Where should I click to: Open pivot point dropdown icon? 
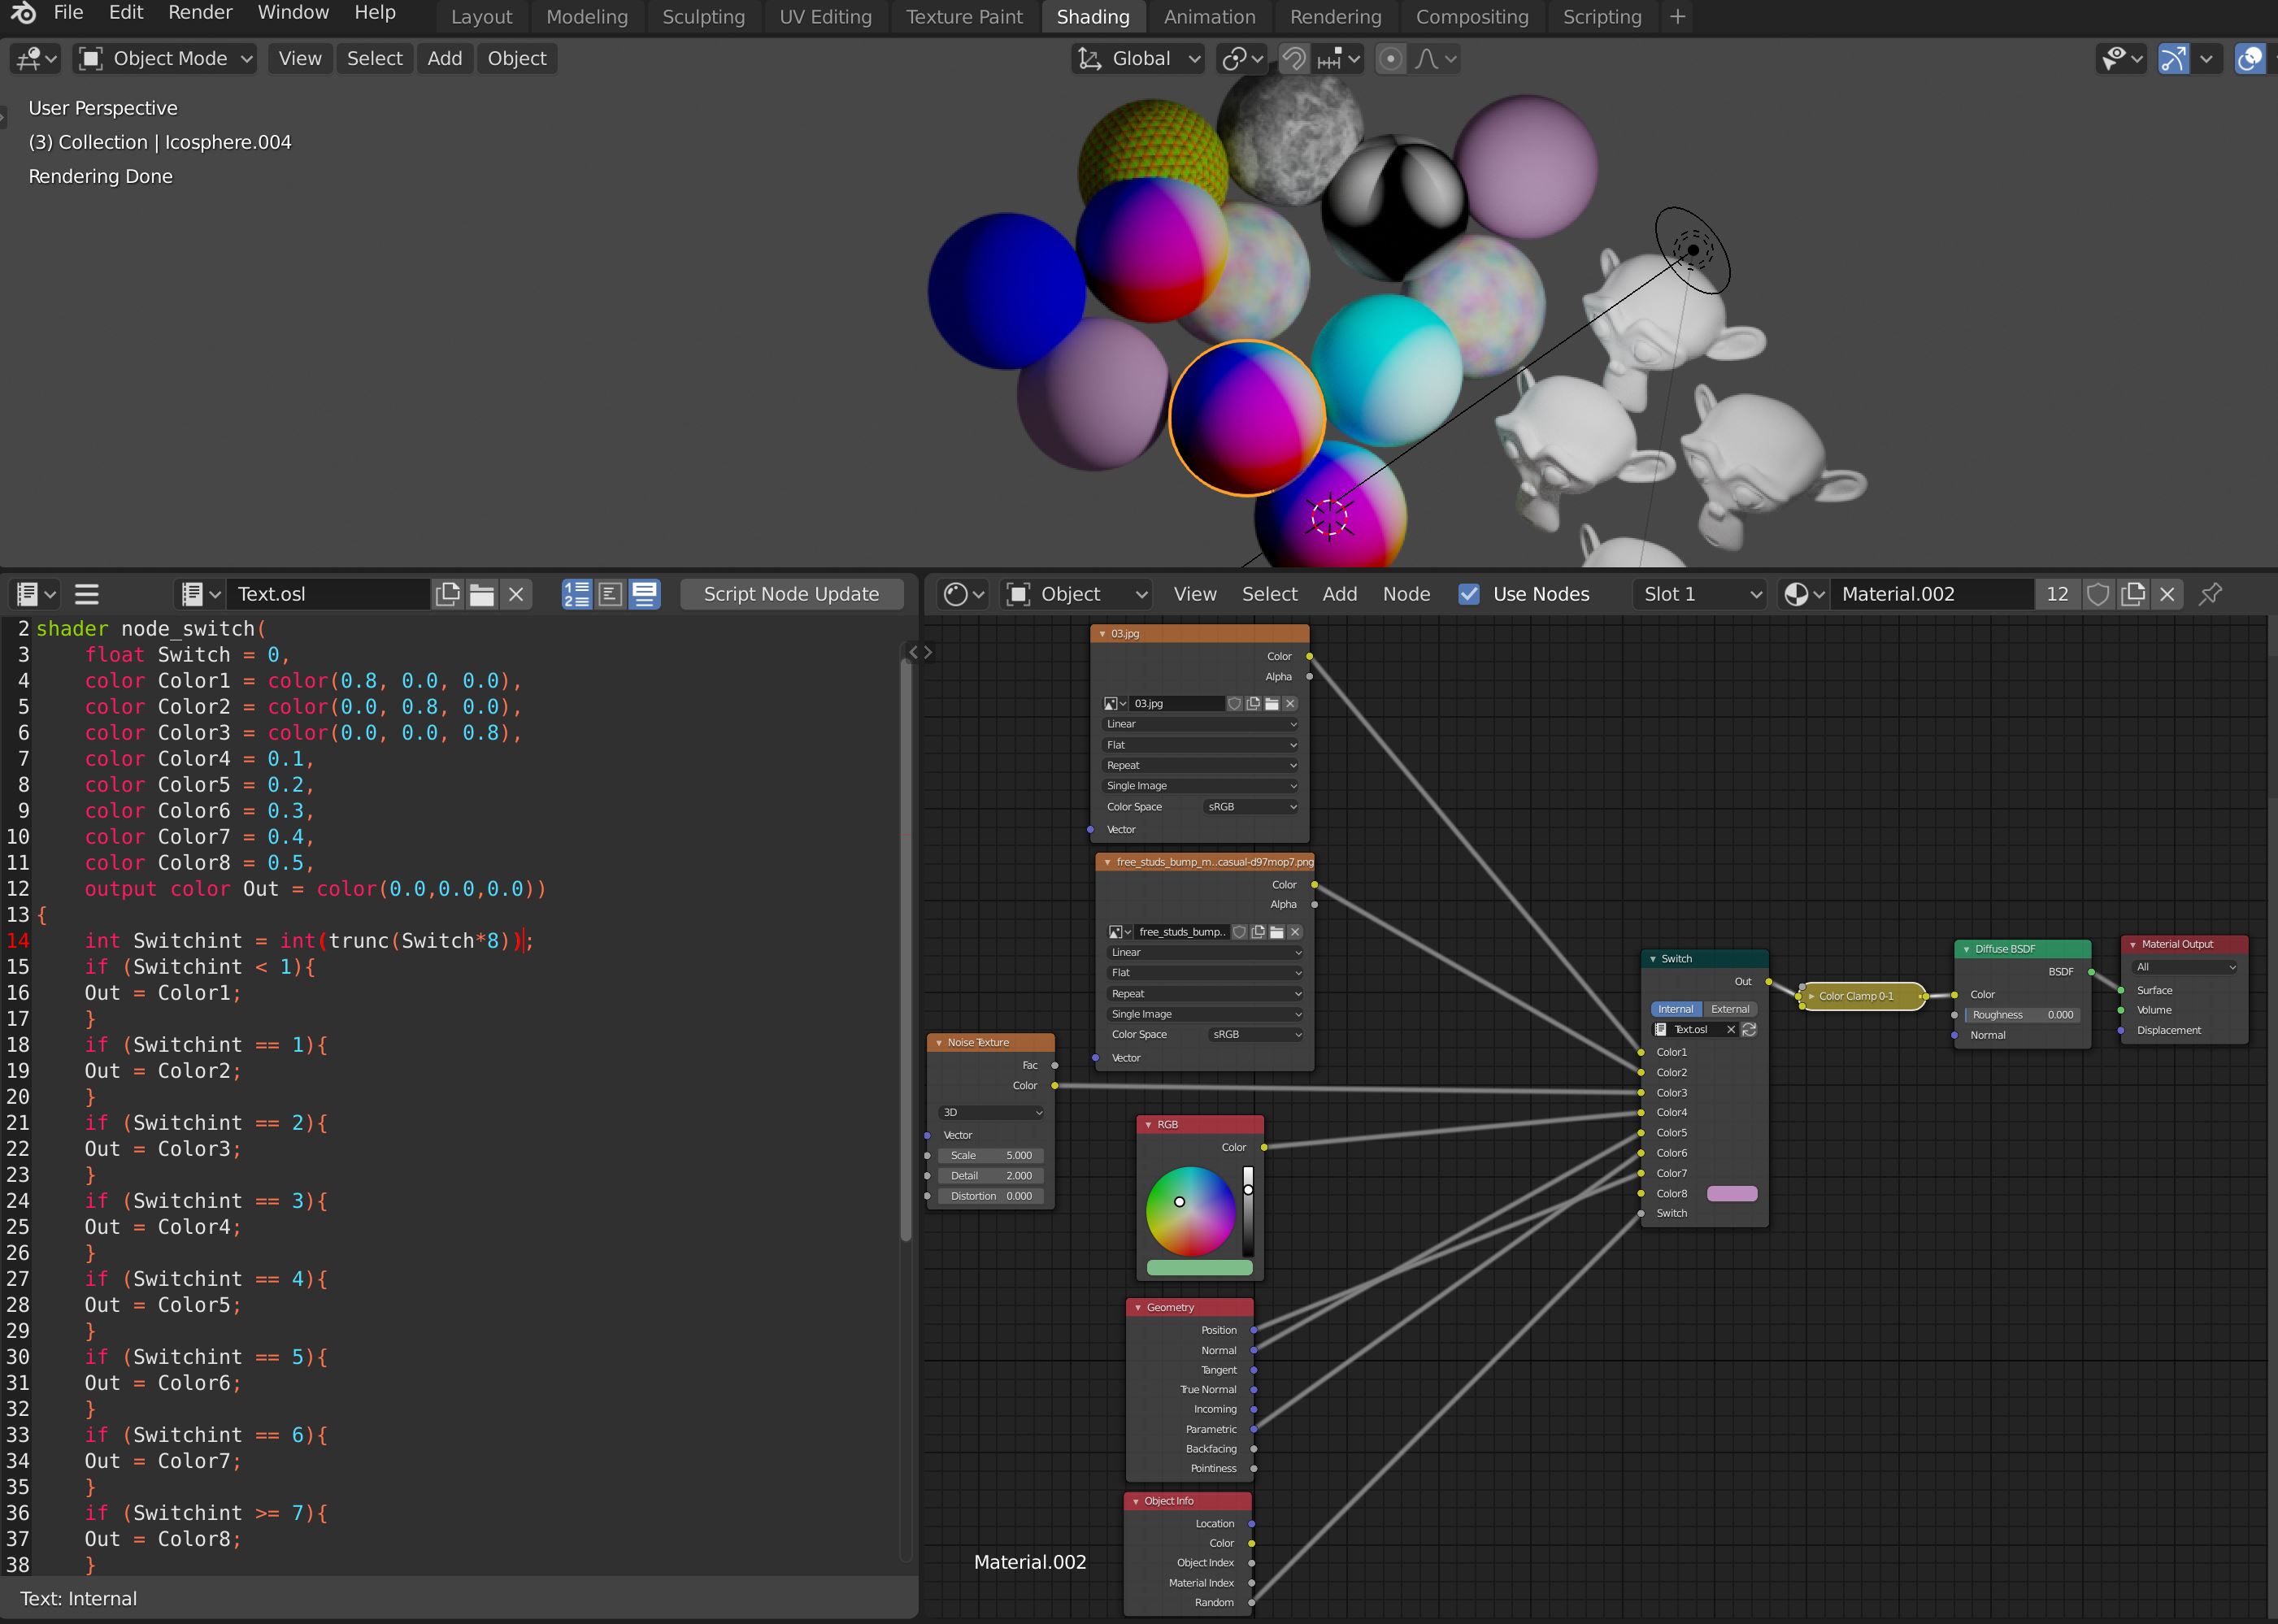(x=1243, y=59)
